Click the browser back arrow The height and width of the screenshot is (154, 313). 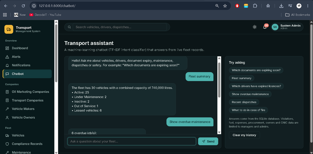coord(6,6)
